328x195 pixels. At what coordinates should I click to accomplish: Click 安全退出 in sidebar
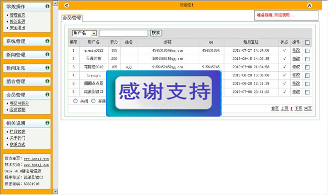[x=17, y=28]
